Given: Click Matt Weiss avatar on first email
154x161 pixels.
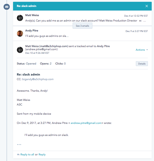Looking at the screenshot, I should click(20, 18).
